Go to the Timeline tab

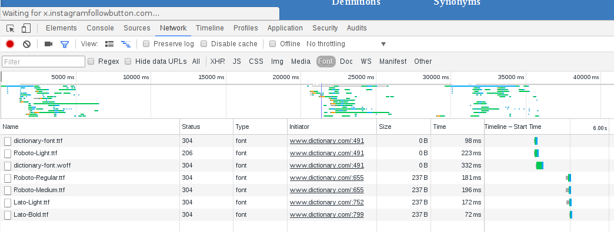pyautogui.click(x=210, y=28)
